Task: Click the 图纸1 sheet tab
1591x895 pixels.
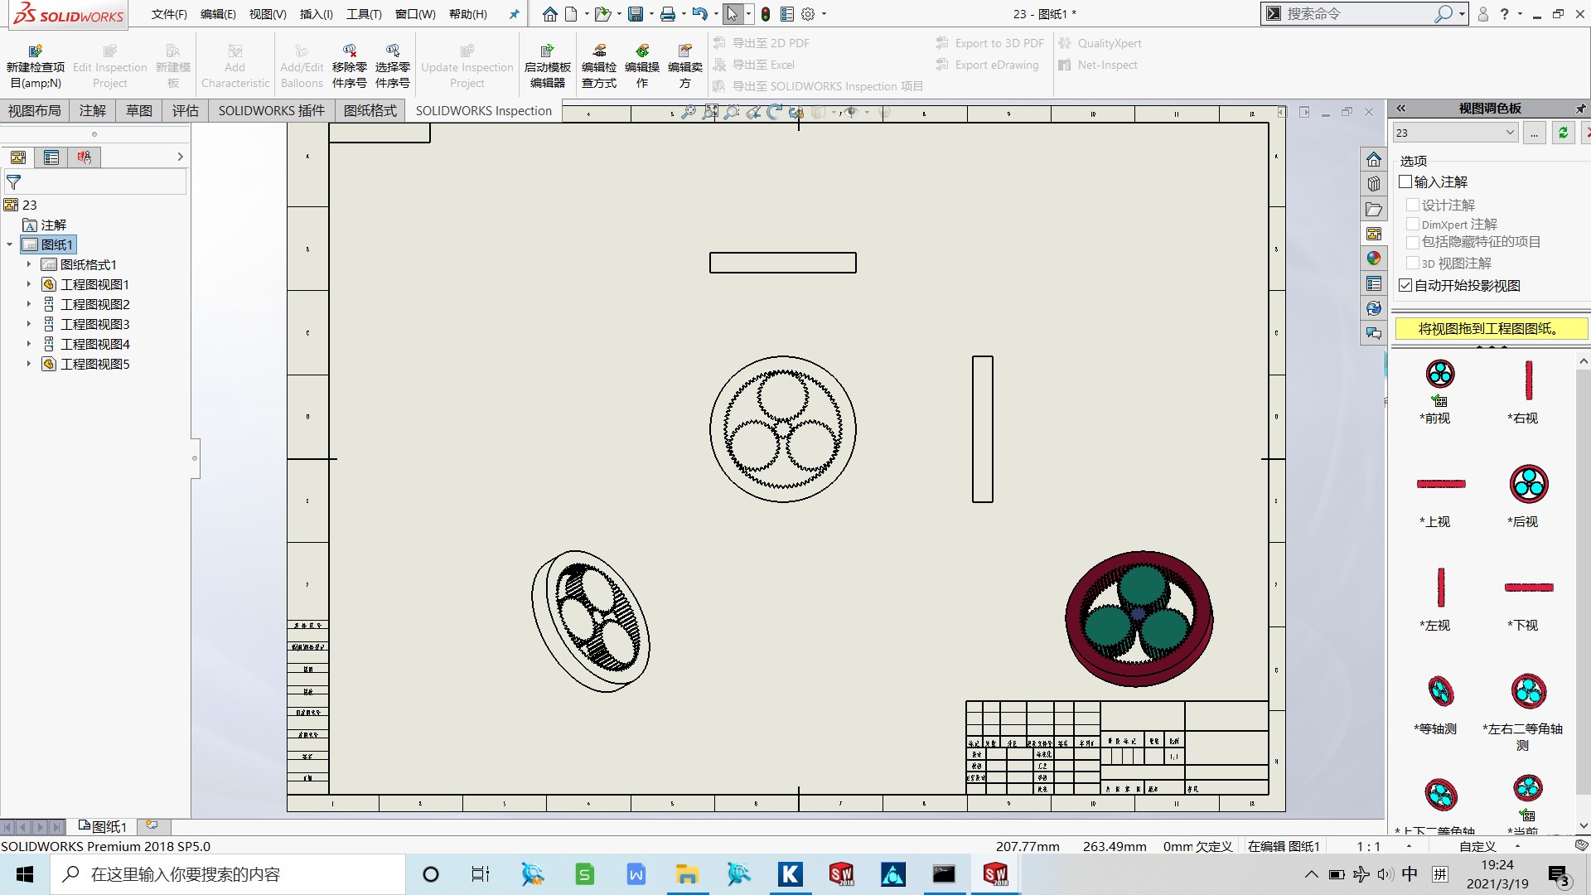Action: [x=103, y=826]
